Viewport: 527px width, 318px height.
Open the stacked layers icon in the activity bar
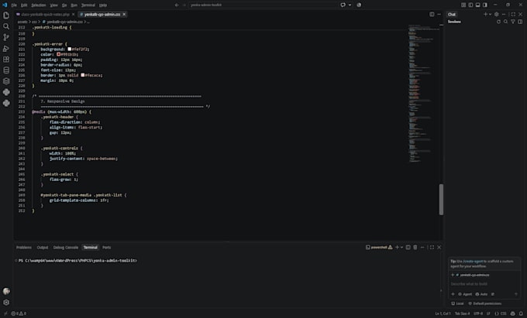6,81
